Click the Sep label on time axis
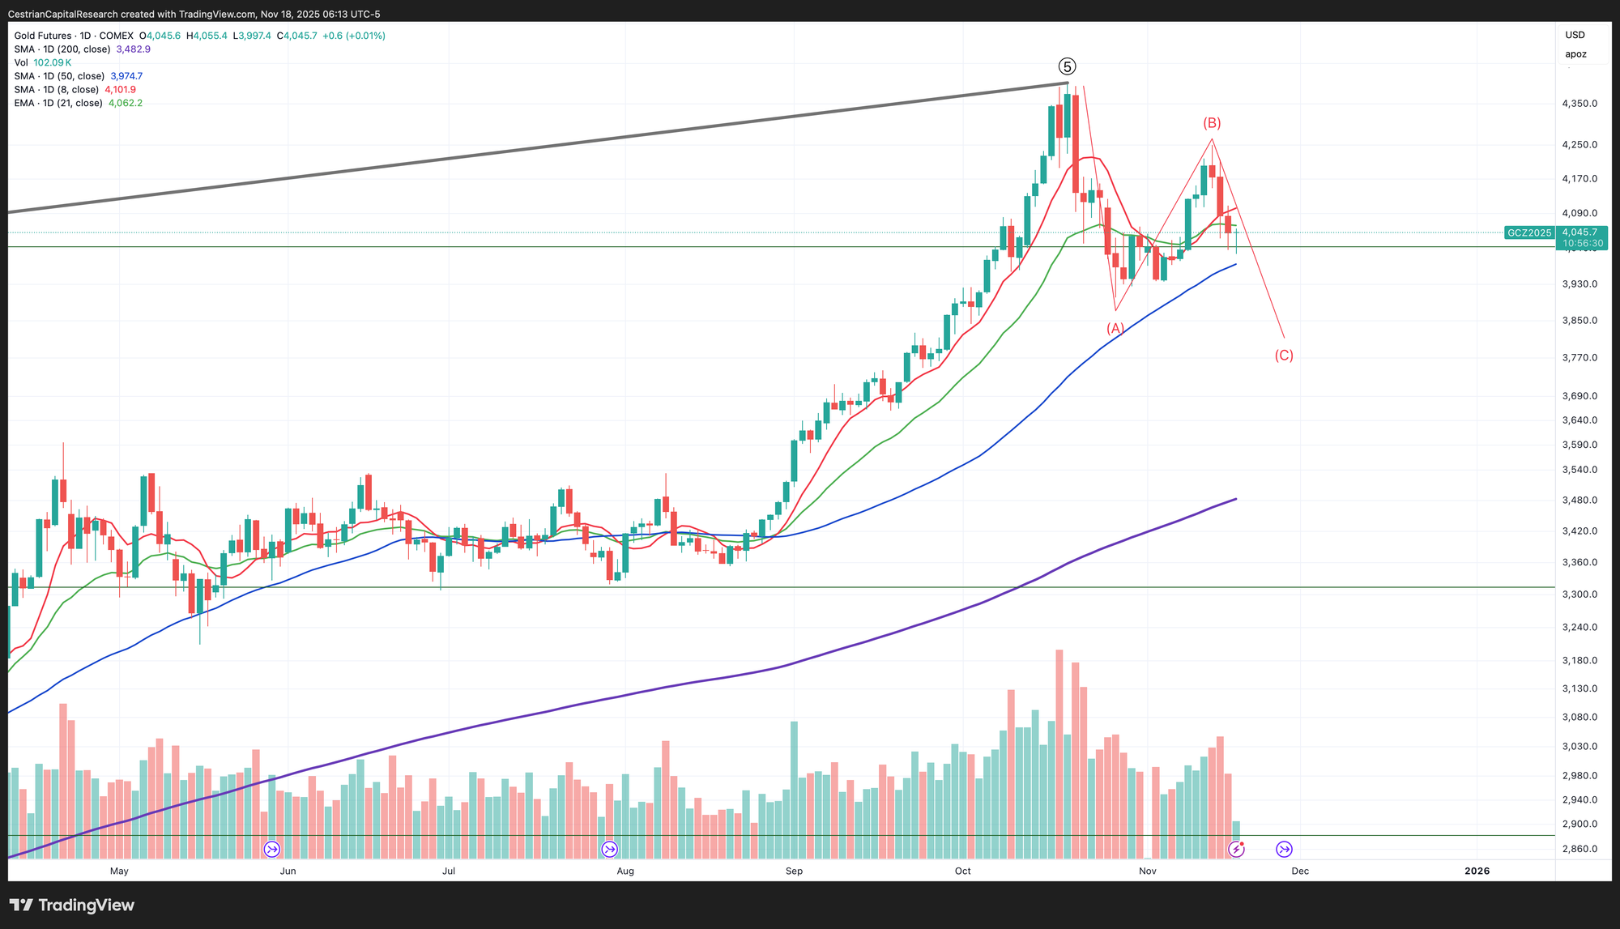Image resolution: width=1620 pixels, height=929 pixels. [x=794, y=871]
